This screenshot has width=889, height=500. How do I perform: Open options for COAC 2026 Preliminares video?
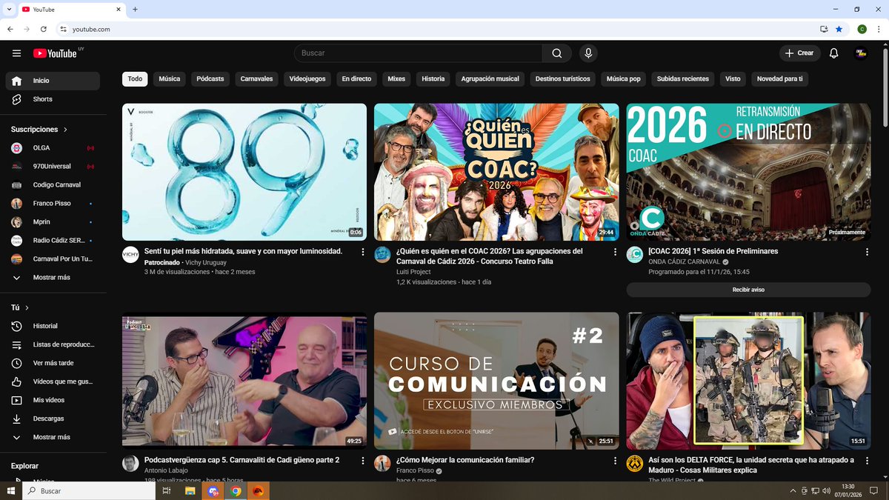(867, 252)
